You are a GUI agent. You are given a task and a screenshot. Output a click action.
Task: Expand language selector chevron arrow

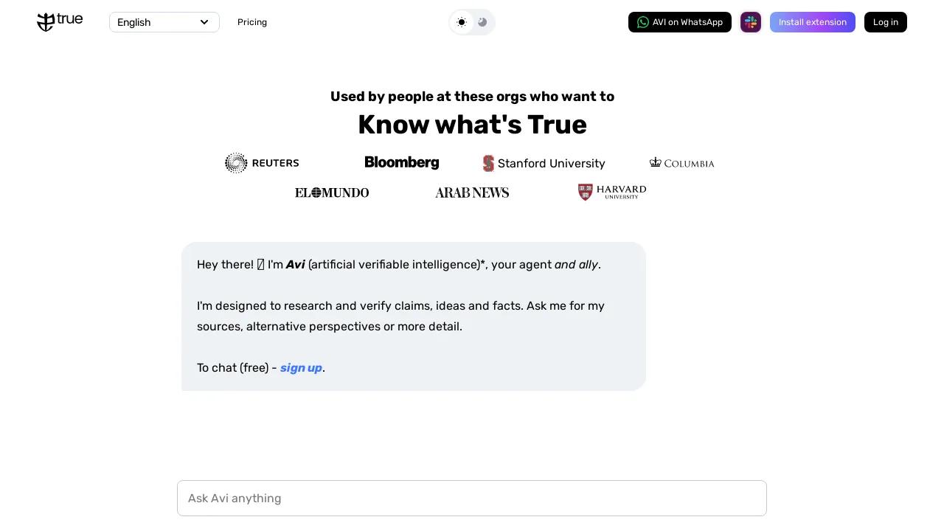pos(204,22)
